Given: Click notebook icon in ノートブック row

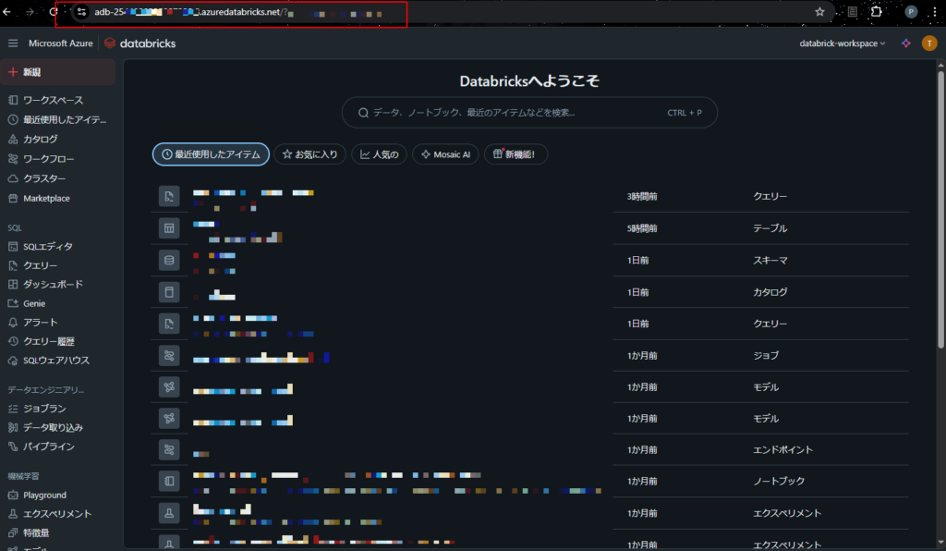Looking at the screenshot, I should pos(169,481).
